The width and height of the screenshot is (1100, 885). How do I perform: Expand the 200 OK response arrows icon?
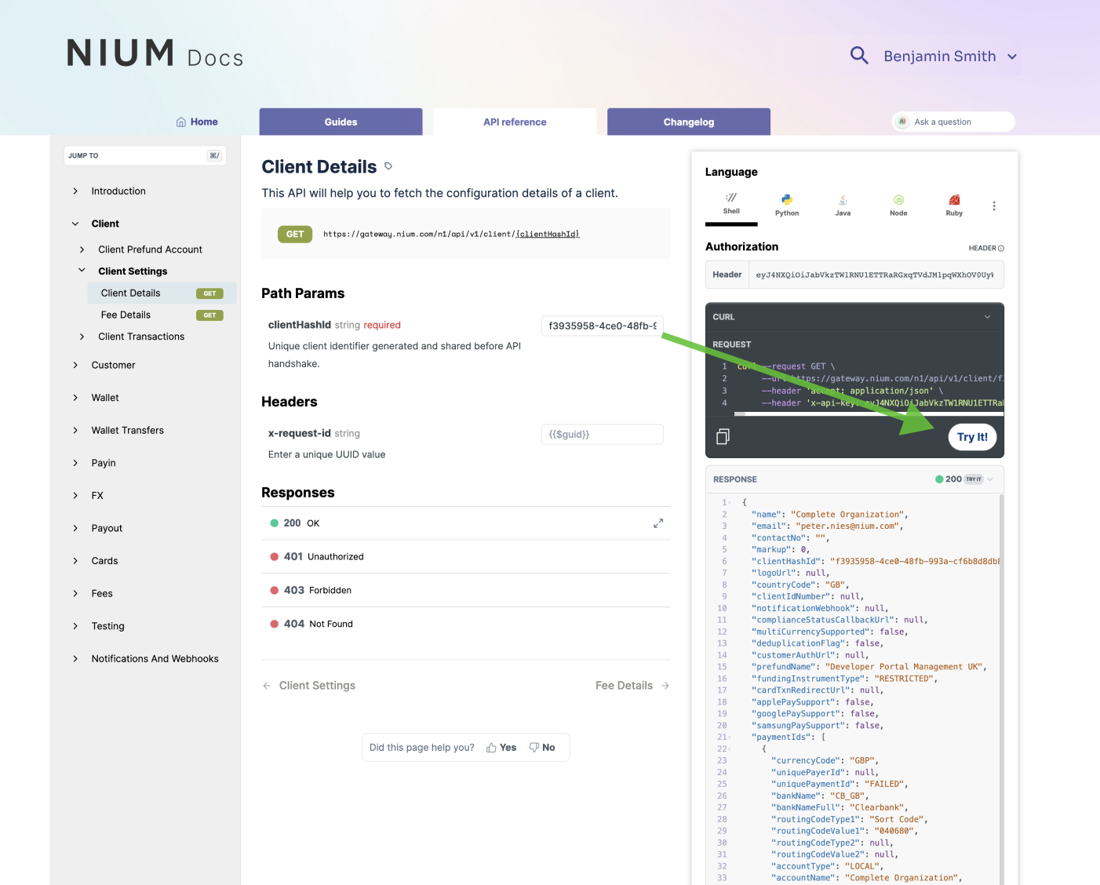(x=658, y=523)
